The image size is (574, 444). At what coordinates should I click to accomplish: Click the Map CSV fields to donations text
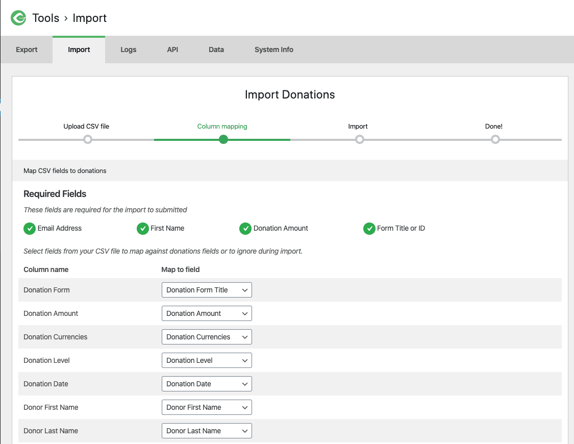[65, 170]
